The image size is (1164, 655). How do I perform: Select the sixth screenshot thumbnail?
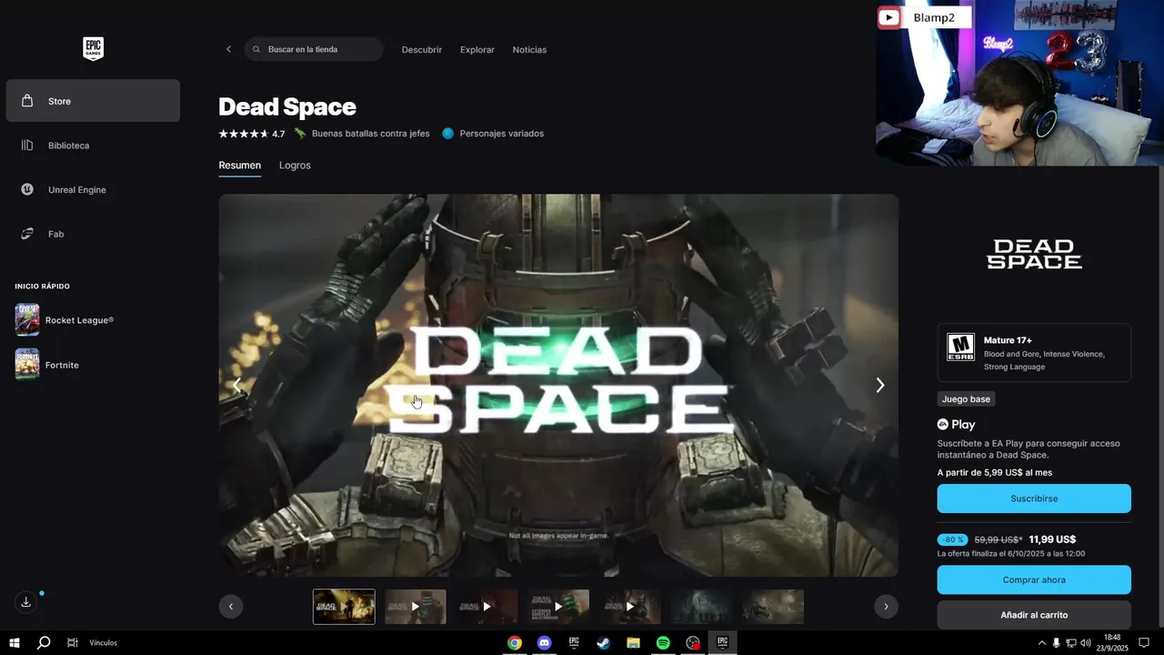pyautogui.click(x=701, y=607)
